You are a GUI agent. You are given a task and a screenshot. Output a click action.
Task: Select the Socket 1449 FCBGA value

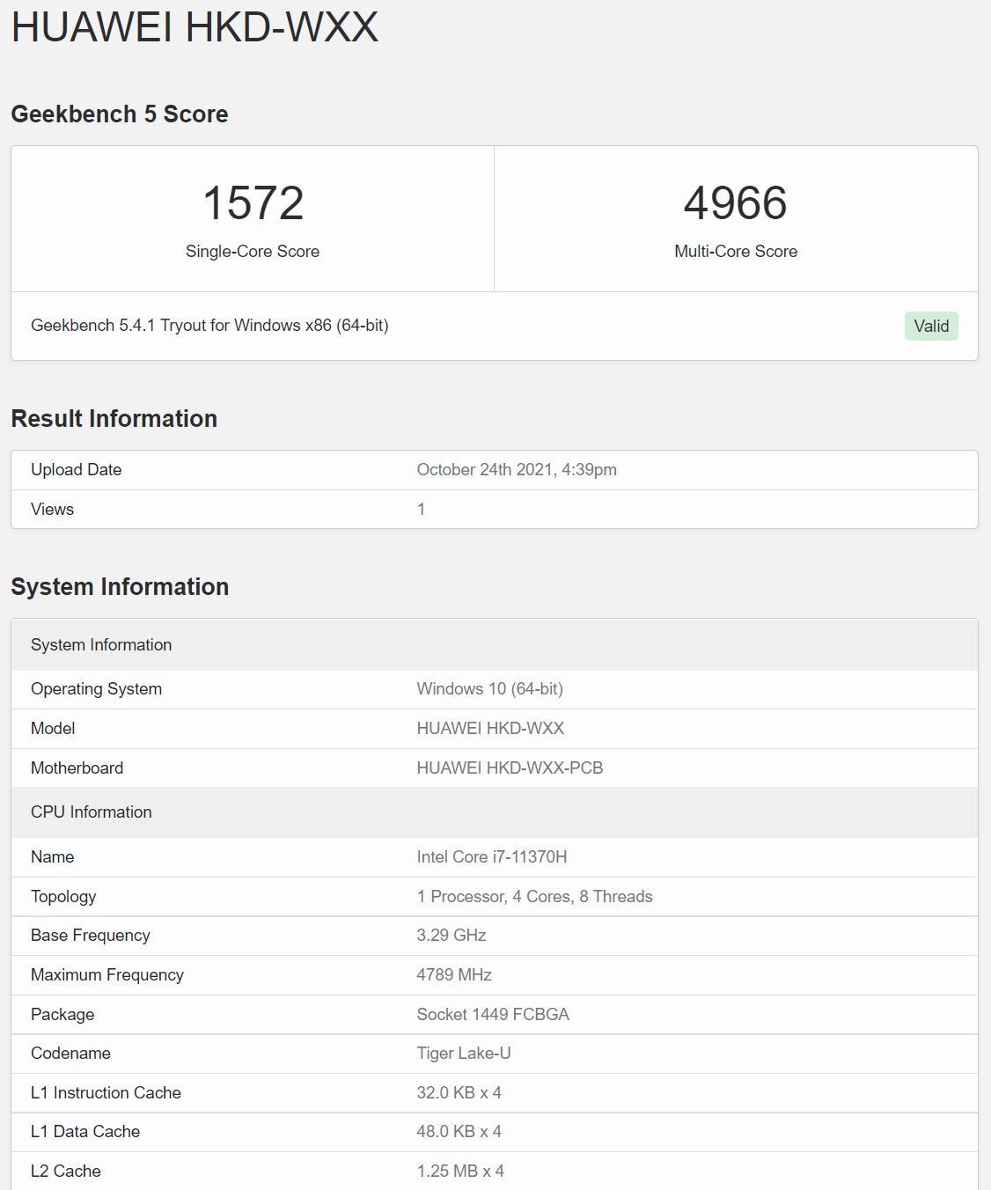(493, 1015)
